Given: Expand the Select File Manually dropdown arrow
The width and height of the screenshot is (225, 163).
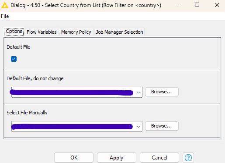Looking at the screenshot, I should (x=138, y=127).
